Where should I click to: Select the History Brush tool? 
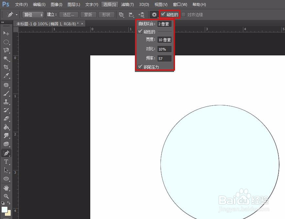pos(6,110)
